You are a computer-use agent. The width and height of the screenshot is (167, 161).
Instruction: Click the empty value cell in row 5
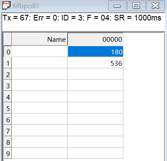tap(95, 108)
